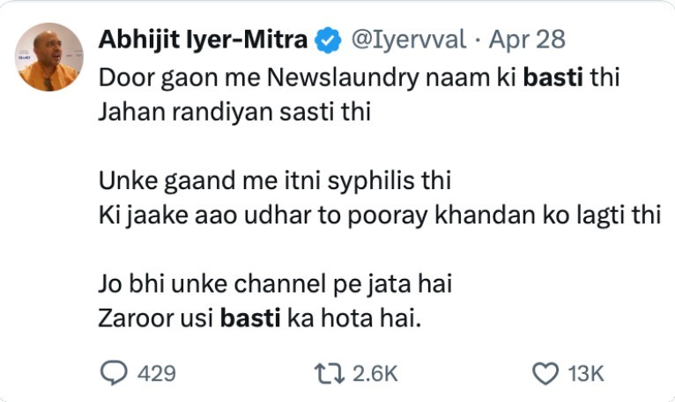Click the reply speech bubble icon
Image resolution: width=675 pixels, height=402 pixels.
[114, 373]
